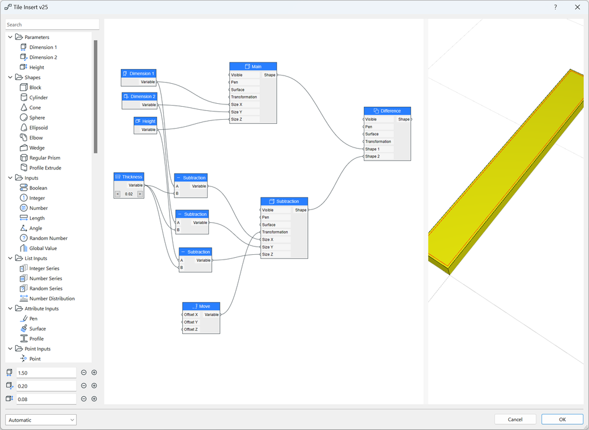Decrease the 1.50 dimension value
The height and width of the screenshot is (430, 589).
[x=84, y=373]
